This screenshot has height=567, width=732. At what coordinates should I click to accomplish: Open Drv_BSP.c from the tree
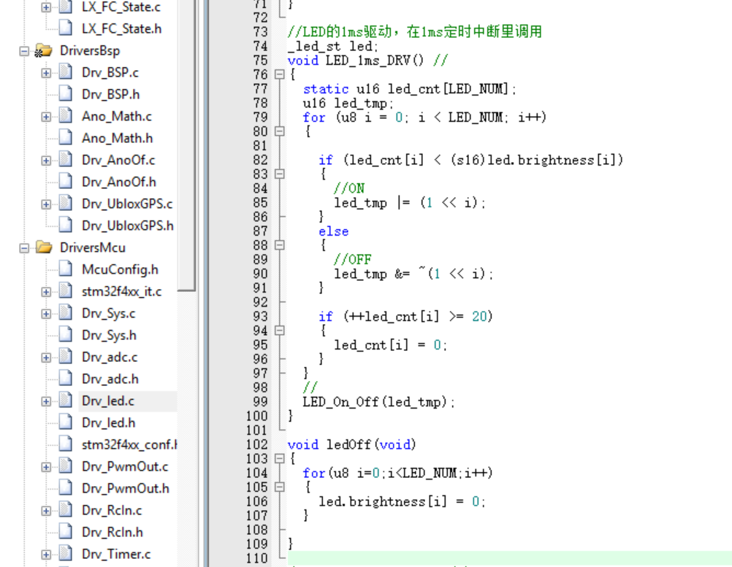pos(110,73)
